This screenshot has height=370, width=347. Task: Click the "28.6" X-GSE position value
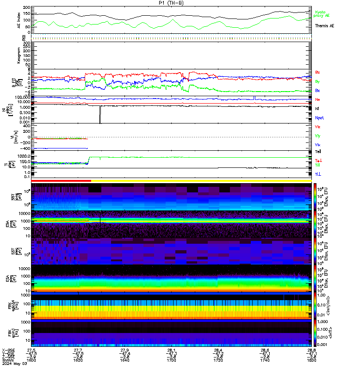(265, 351)
